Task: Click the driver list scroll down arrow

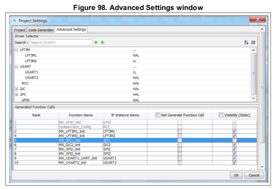Action: 254,98
